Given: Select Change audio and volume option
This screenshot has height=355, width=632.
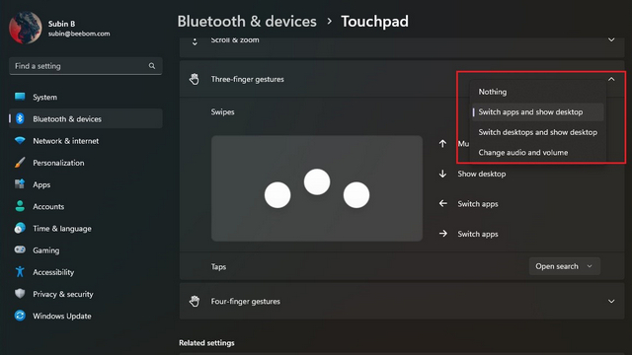Looking at the screenshot, I should coord(537,152).
